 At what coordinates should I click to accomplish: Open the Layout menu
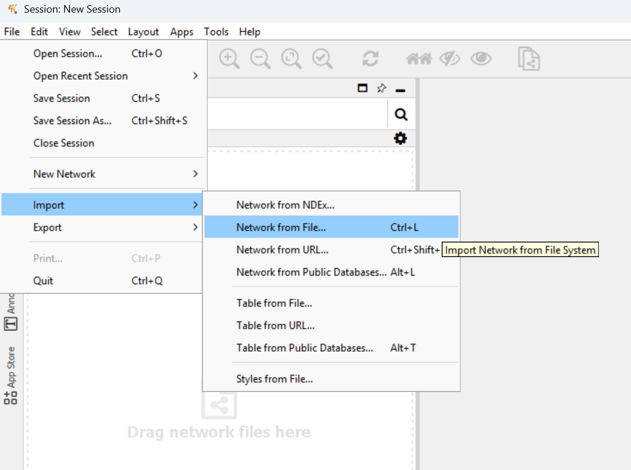point(143,32)
